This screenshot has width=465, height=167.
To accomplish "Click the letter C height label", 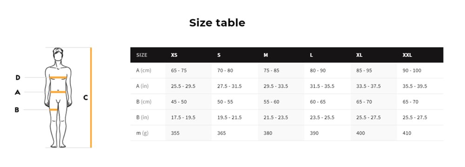I will click(86, 97).
